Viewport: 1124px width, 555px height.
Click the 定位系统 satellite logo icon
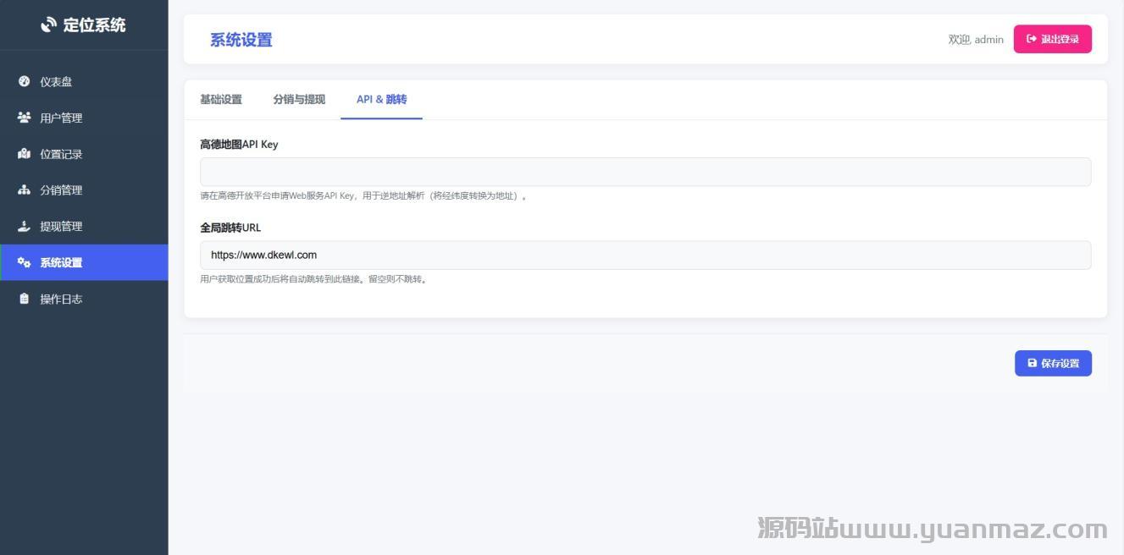point(49,25)
